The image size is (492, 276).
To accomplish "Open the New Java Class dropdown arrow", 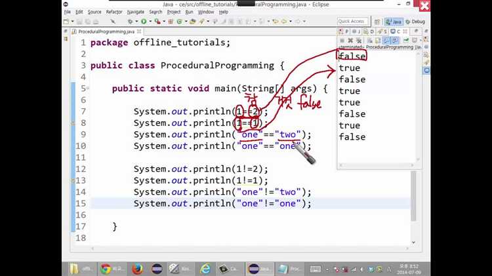I will [186, 22].
